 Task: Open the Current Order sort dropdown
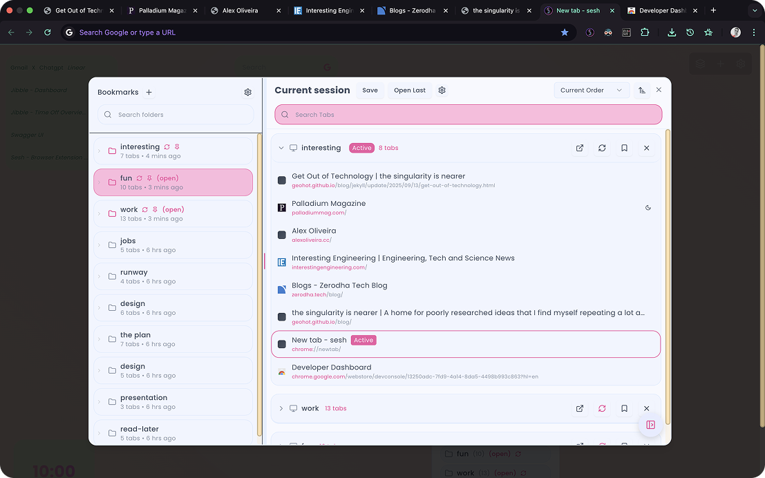(x=591, y=90)
